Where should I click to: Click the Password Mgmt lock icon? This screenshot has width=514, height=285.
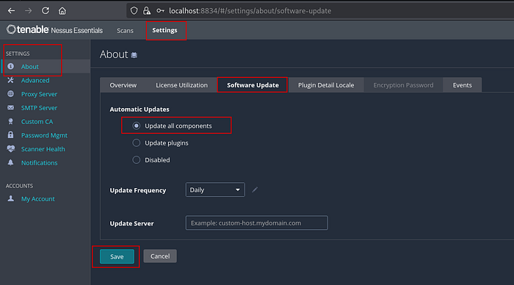11,135
